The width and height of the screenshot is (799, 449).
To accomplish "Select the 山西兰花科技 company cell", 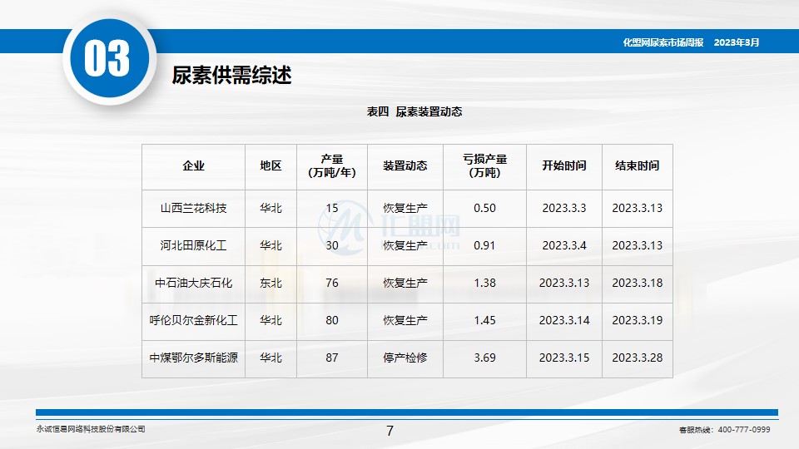I will (193, 208).
